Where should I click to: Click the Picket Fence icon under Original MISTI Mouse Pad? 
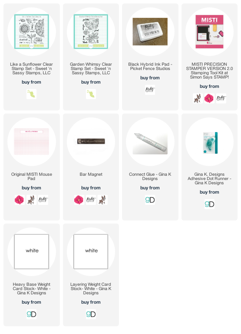click(43, 200)
